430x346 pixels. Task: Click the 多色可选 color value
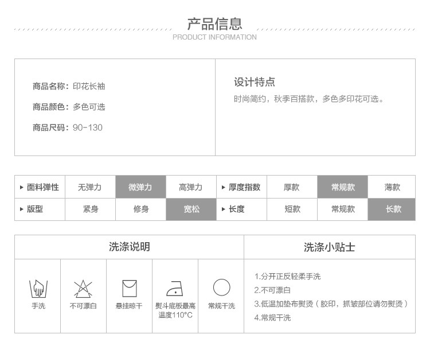click(x=89, y=107)
